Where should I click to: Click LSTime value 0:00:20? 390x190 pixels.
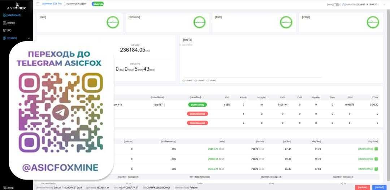(374, 105)
